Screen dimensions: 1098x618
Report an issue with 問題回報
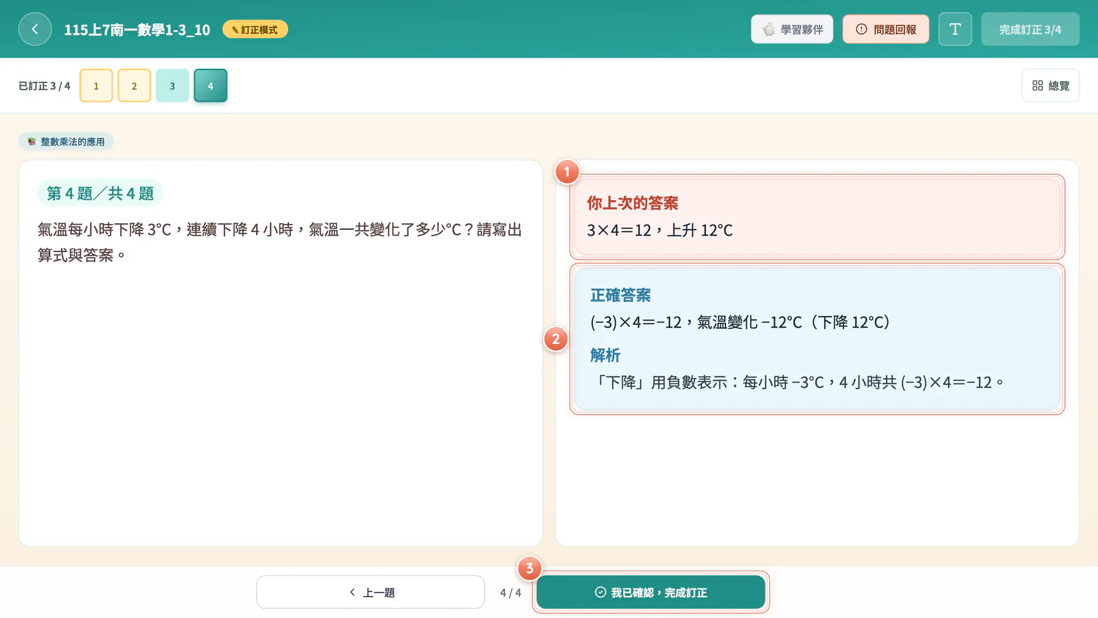886,30
